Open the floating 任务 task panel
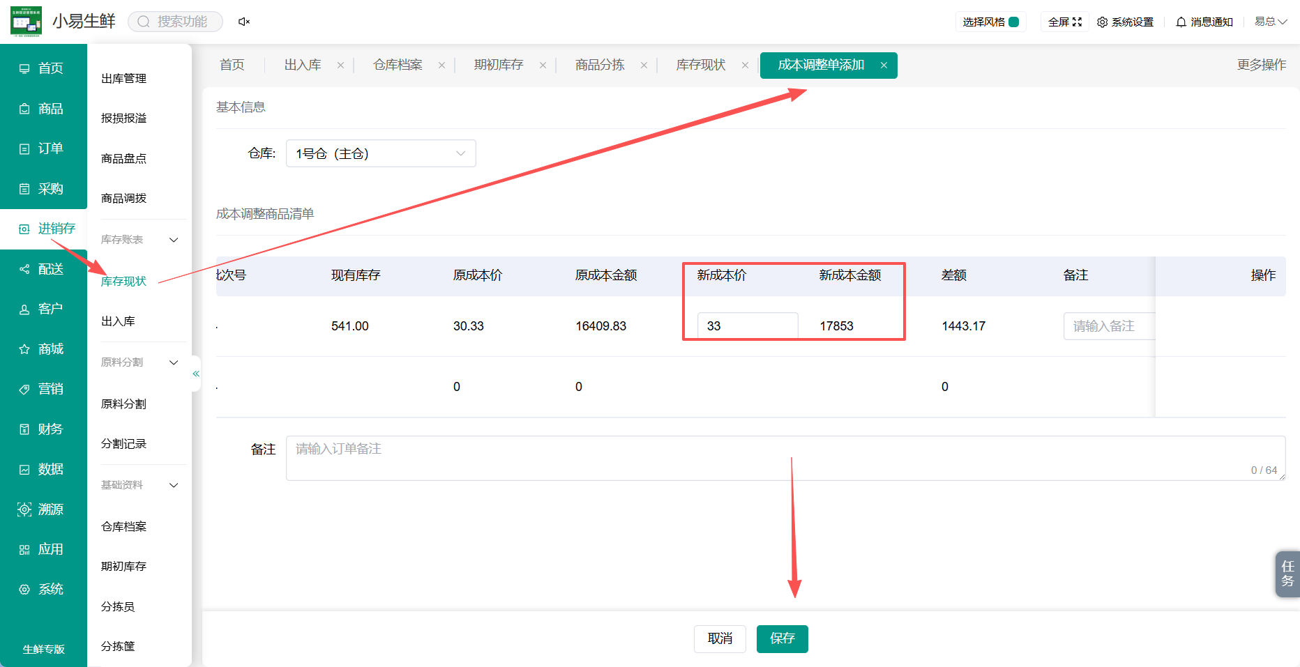The width and height of the screenshot is (1300, 667). tap(1287, 574)
